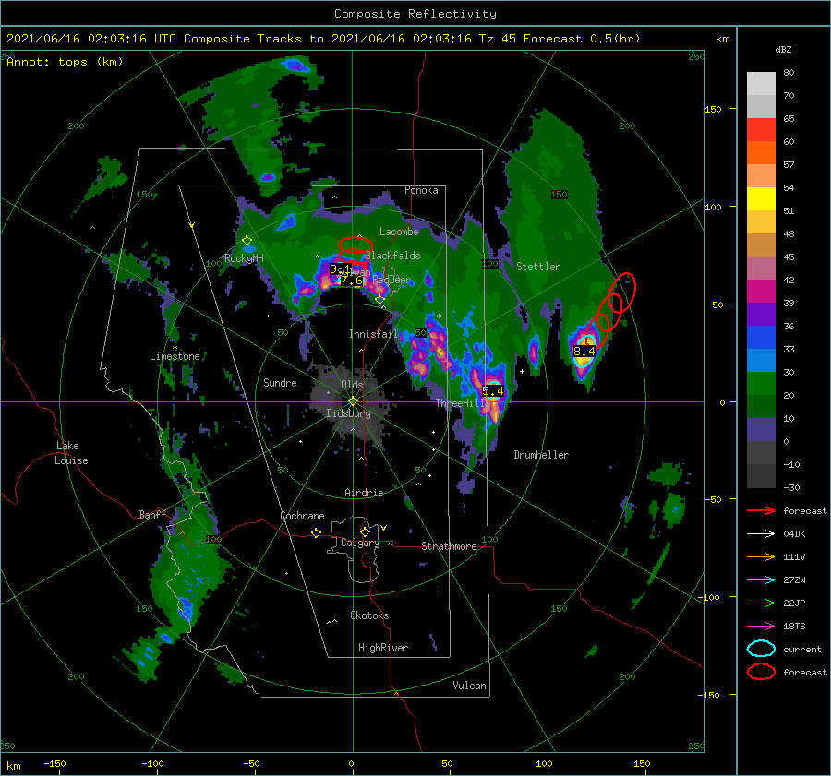This screenshot has width=831, height=776.
Task: Pick the blue 36–33 dBZ swatch
Action: click(x=761, y=338)
